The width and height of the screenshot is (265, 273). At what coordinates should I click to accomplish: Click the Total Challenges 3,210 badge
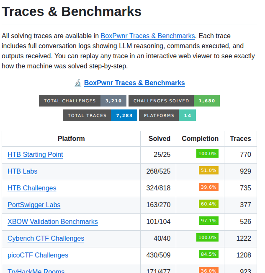pos(82,101)
